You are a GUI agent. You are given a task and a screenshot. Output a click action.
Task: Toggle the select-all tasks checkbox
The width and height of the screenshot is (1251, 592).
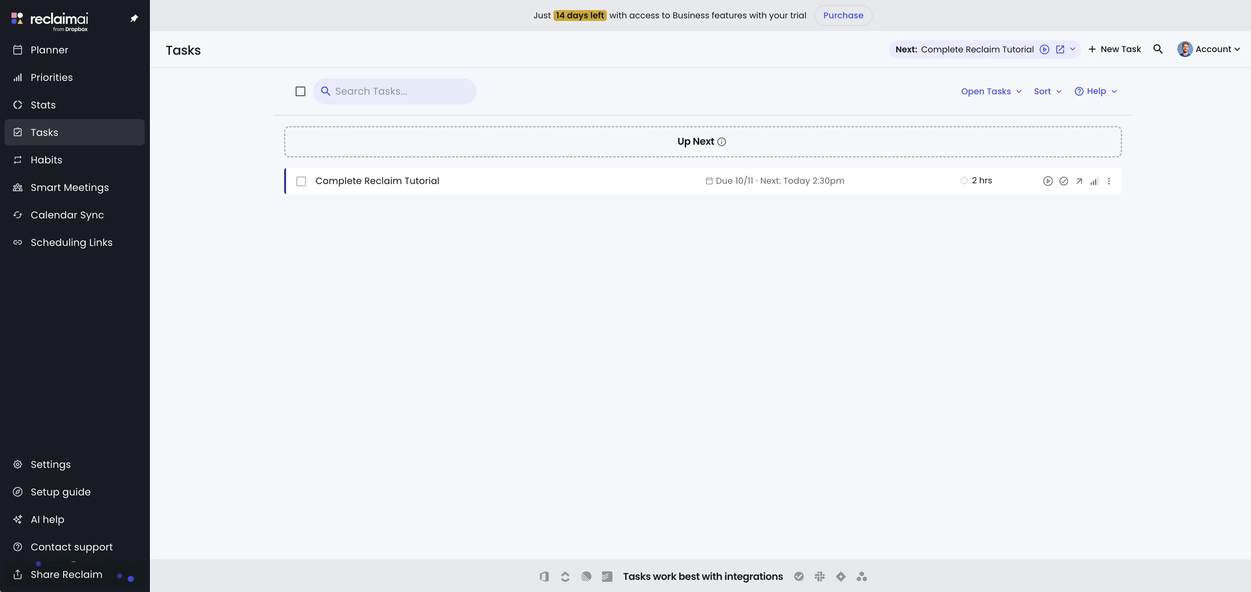pos(300,91)
